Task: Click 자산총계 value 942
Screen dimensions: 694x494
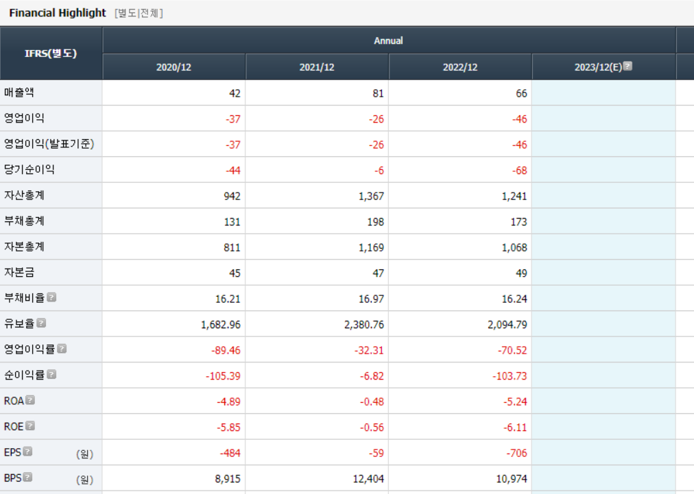Action: (x=232, y=196)
